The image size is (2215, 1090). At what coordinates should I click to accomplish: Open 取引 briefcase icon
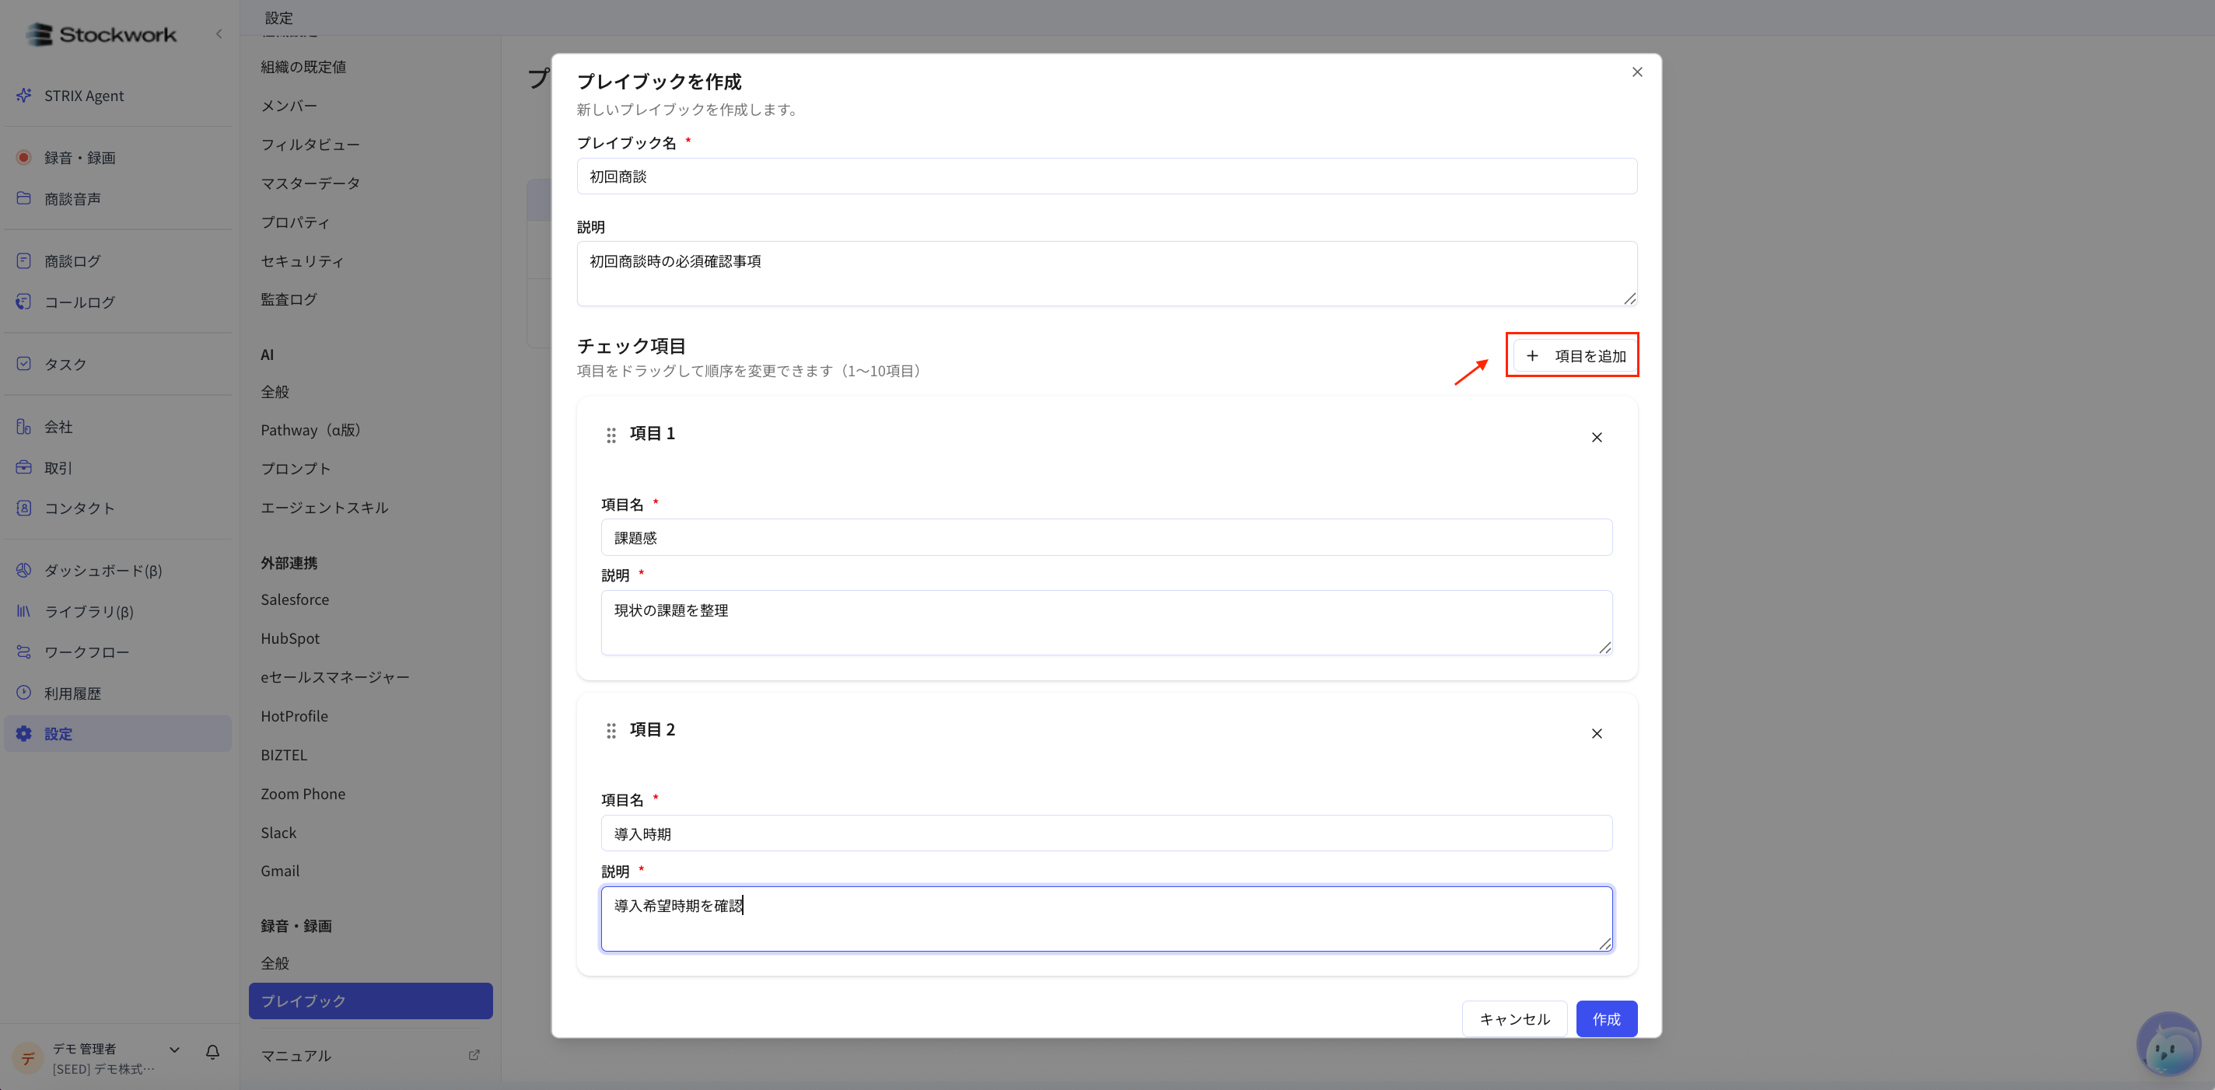[x=24, y=467]
